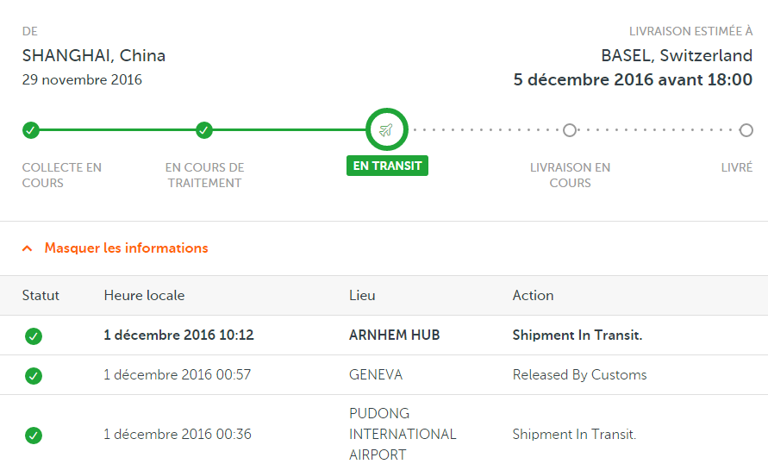Click the Arnhem Hub status check icon
Screen dimensions: 768x464
pyautogui.click(x=34, y=336)
